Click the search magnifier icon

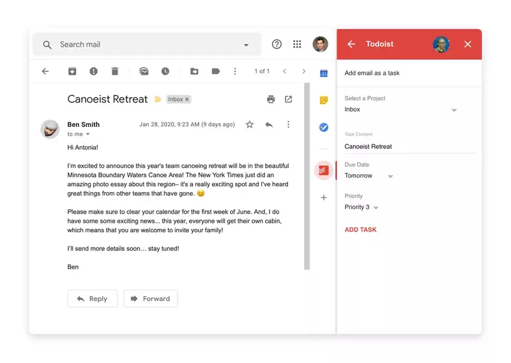coord(47,45)
